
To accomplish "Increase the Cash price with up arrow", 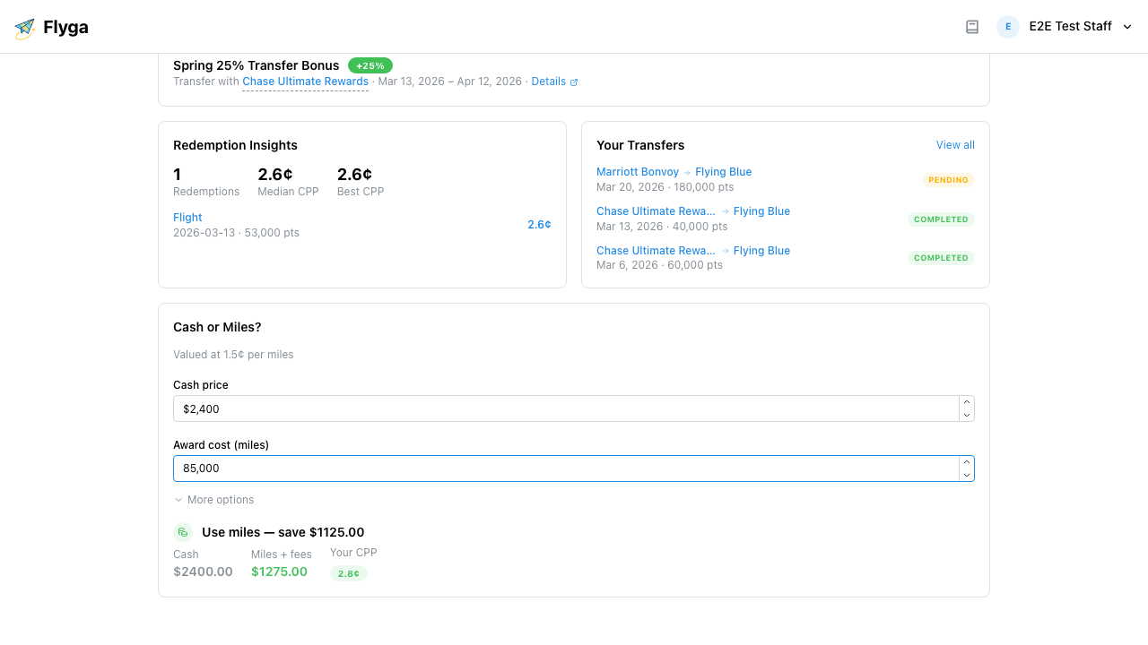I will 967,402.
